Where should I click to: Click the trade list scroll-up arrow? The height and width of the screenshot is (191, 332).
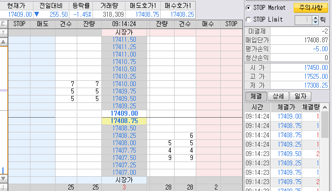pyautogui.click(x=325, y=108)
